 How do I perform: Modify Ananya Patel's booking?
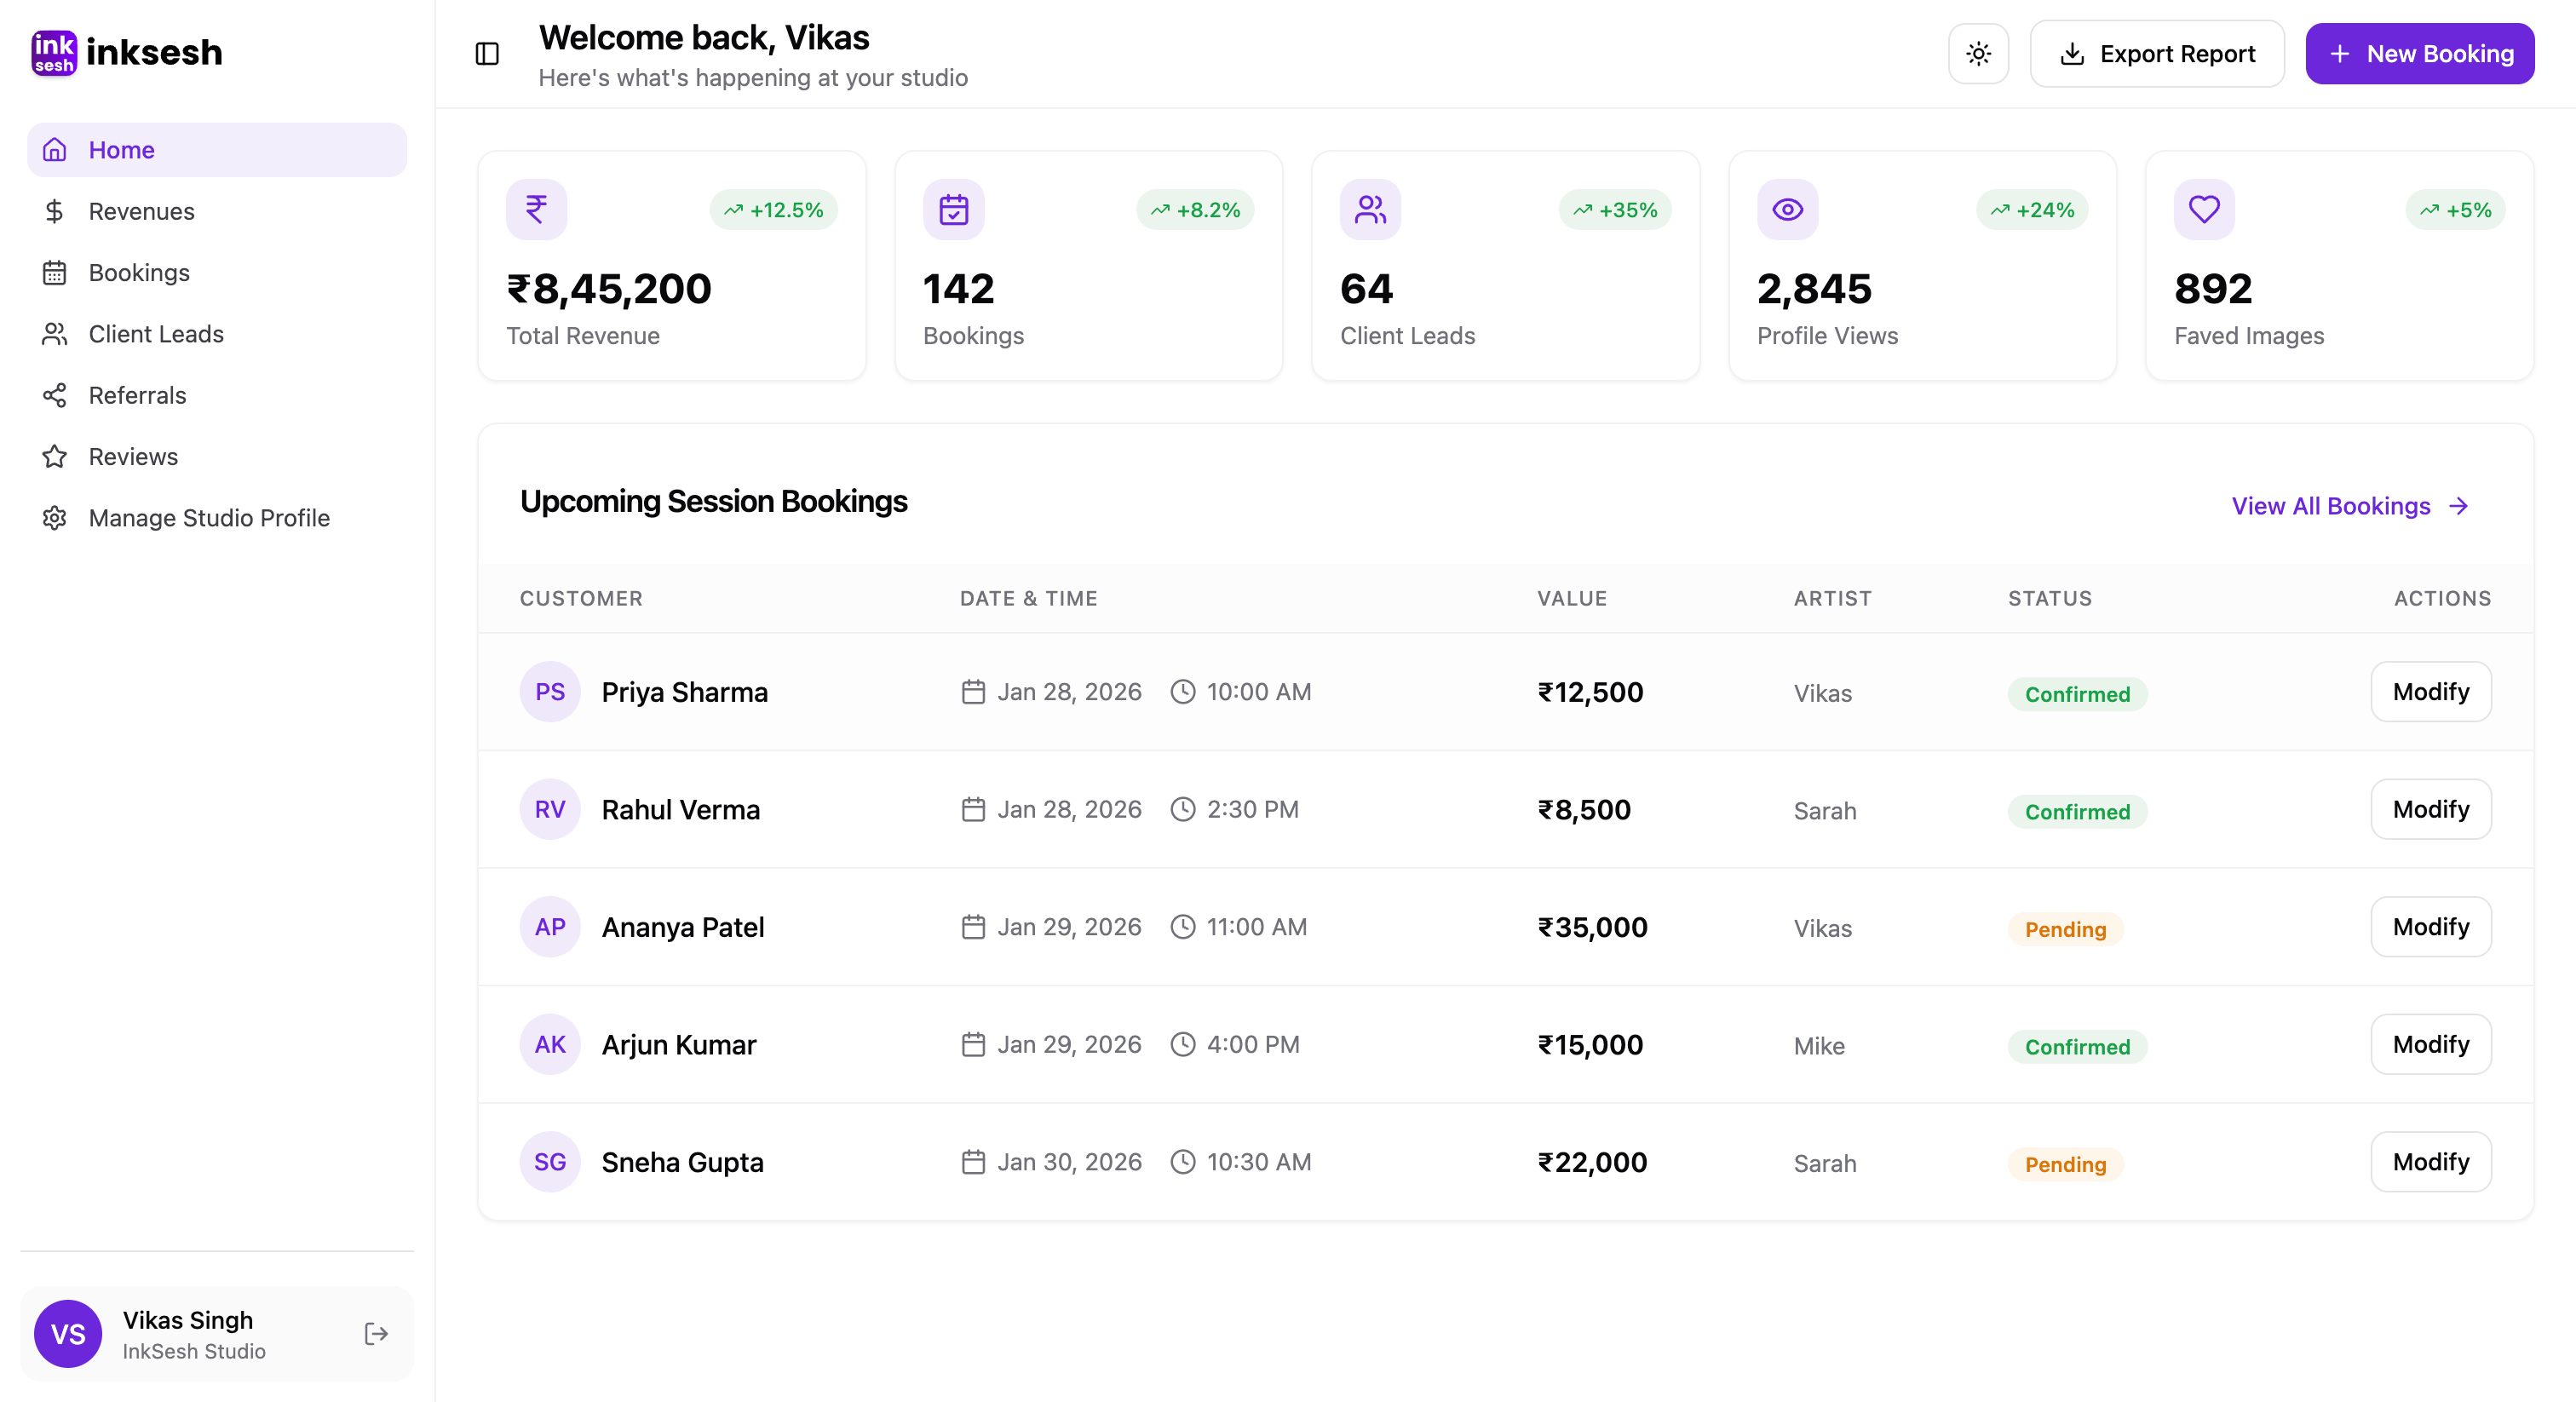point(2430,927)
